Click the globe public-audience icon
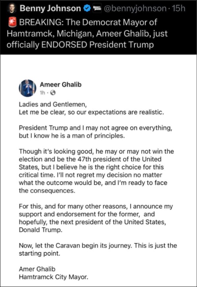This screenshot has width=197, height=287. point(53,93)
